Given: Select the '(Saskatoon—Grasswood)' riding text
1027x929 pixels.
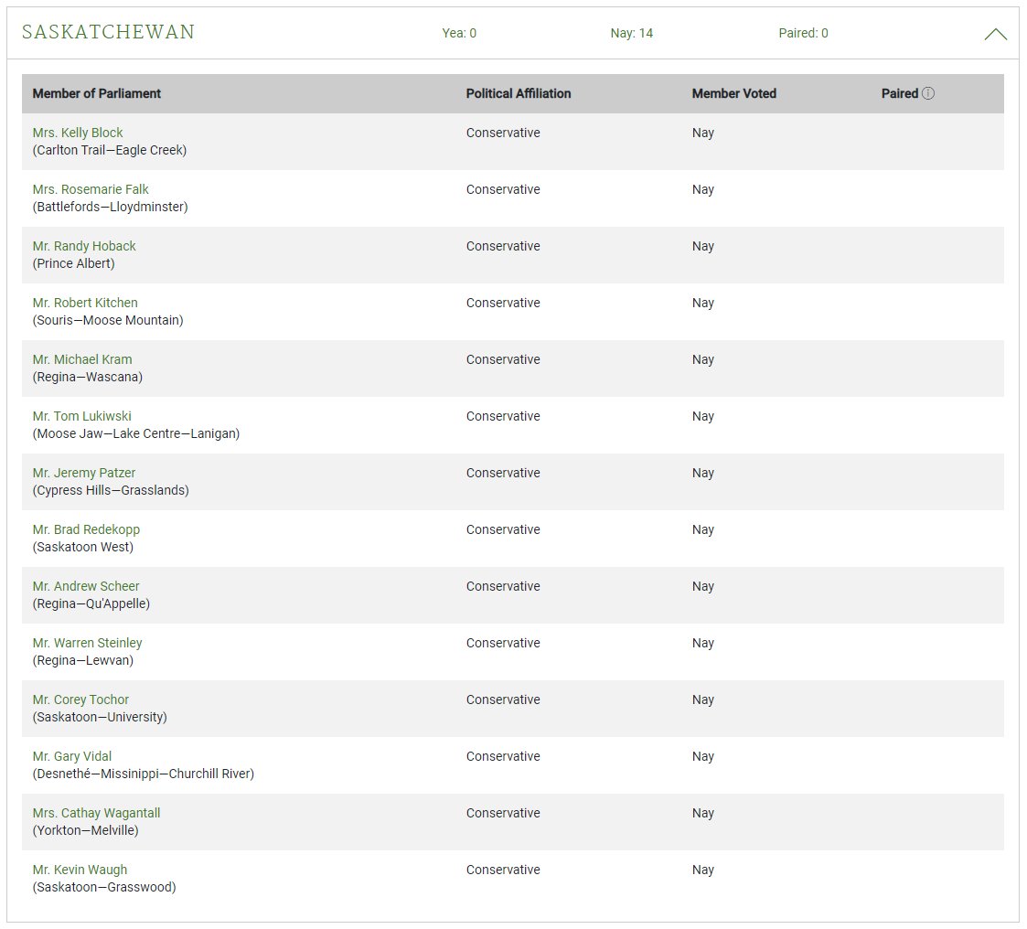Looking at the screenshot, I should pyautogui.click(x=104, y=887).
